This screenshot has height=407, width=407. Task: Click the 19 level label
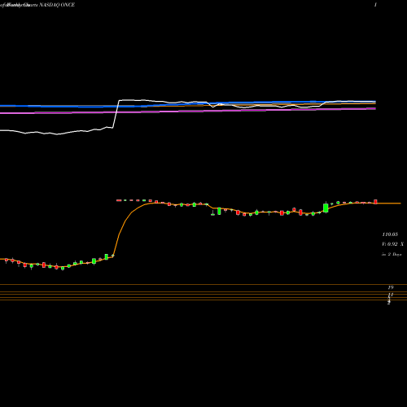[x=391, y=287]
